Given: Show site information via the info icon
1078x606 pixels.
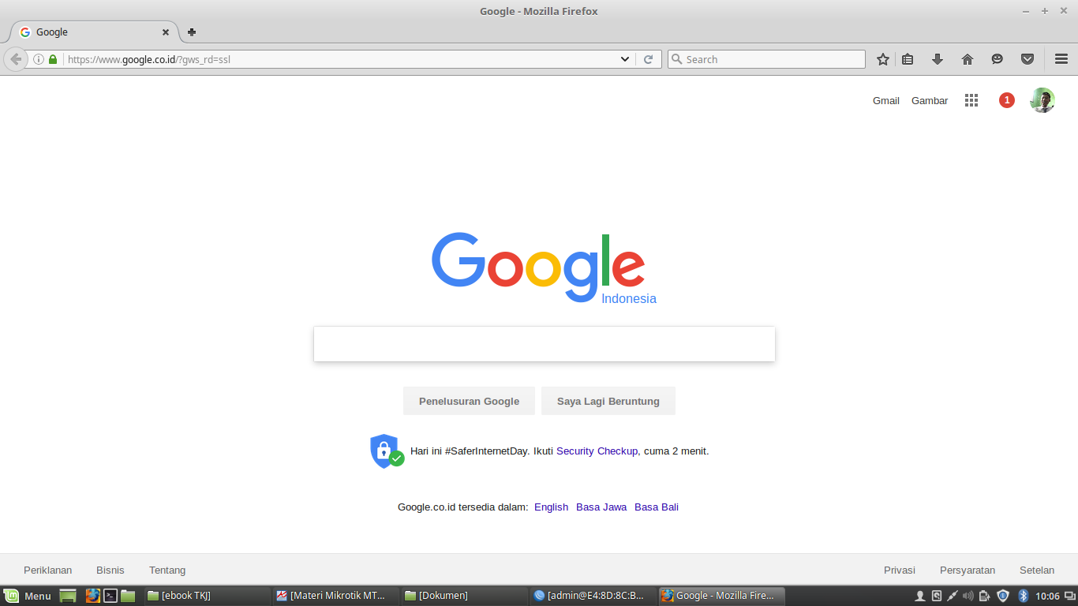Looking at the screenshot, I should (38, 59).
